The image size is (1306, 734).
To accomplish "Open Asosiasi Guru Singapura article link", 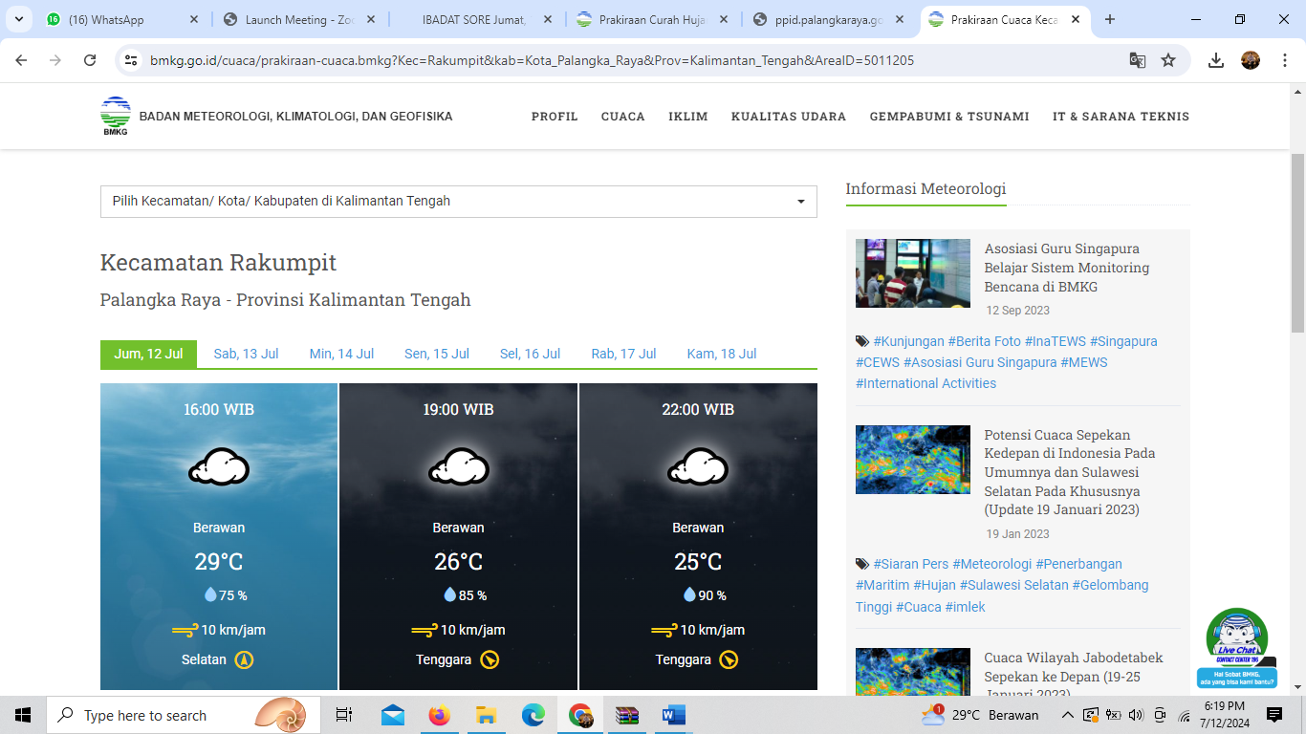I will click(x=1067, y=268).
